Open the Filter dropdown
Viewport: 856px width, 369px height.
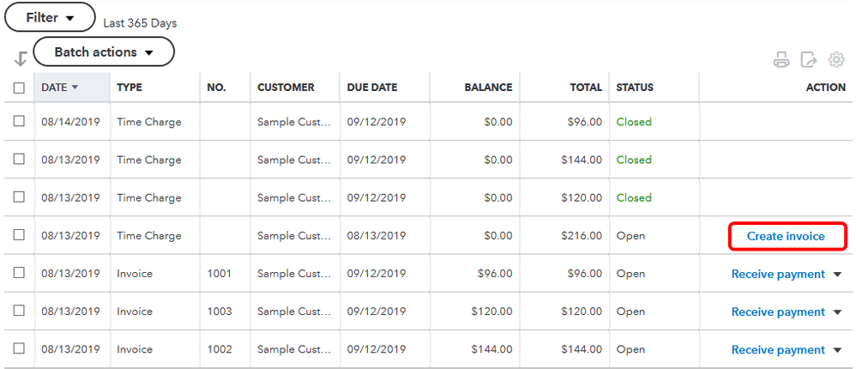[50, 17]
